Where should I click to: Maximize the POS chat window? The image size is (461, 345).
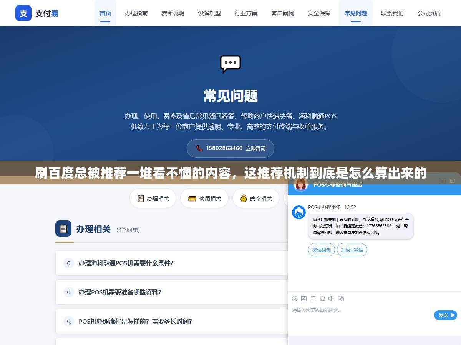(453, 181)
